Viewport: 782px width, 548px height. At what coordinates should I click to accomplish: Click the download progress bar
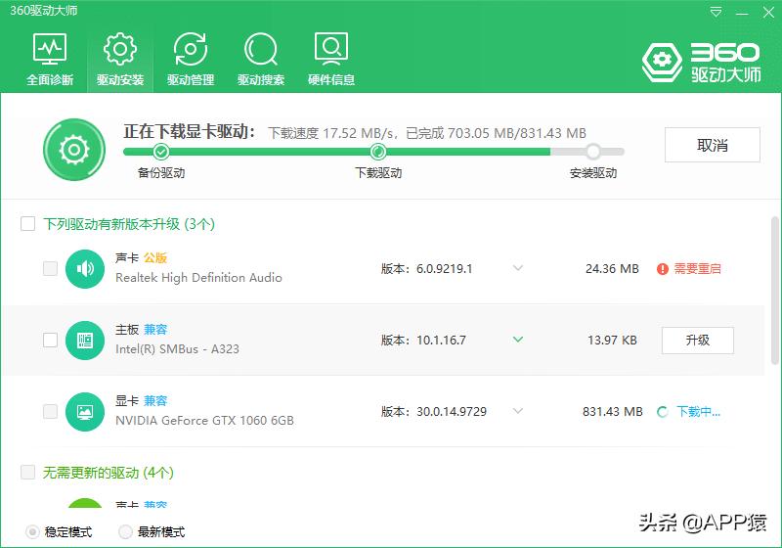(x=373, y=152)
